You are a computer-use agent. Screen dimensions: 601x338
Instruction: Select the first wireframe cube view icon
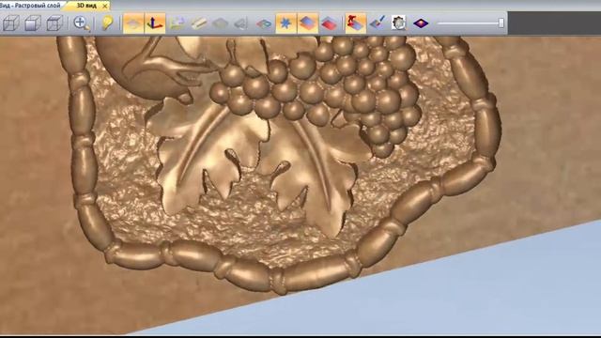pyautogui.click(x=11, y=23)
